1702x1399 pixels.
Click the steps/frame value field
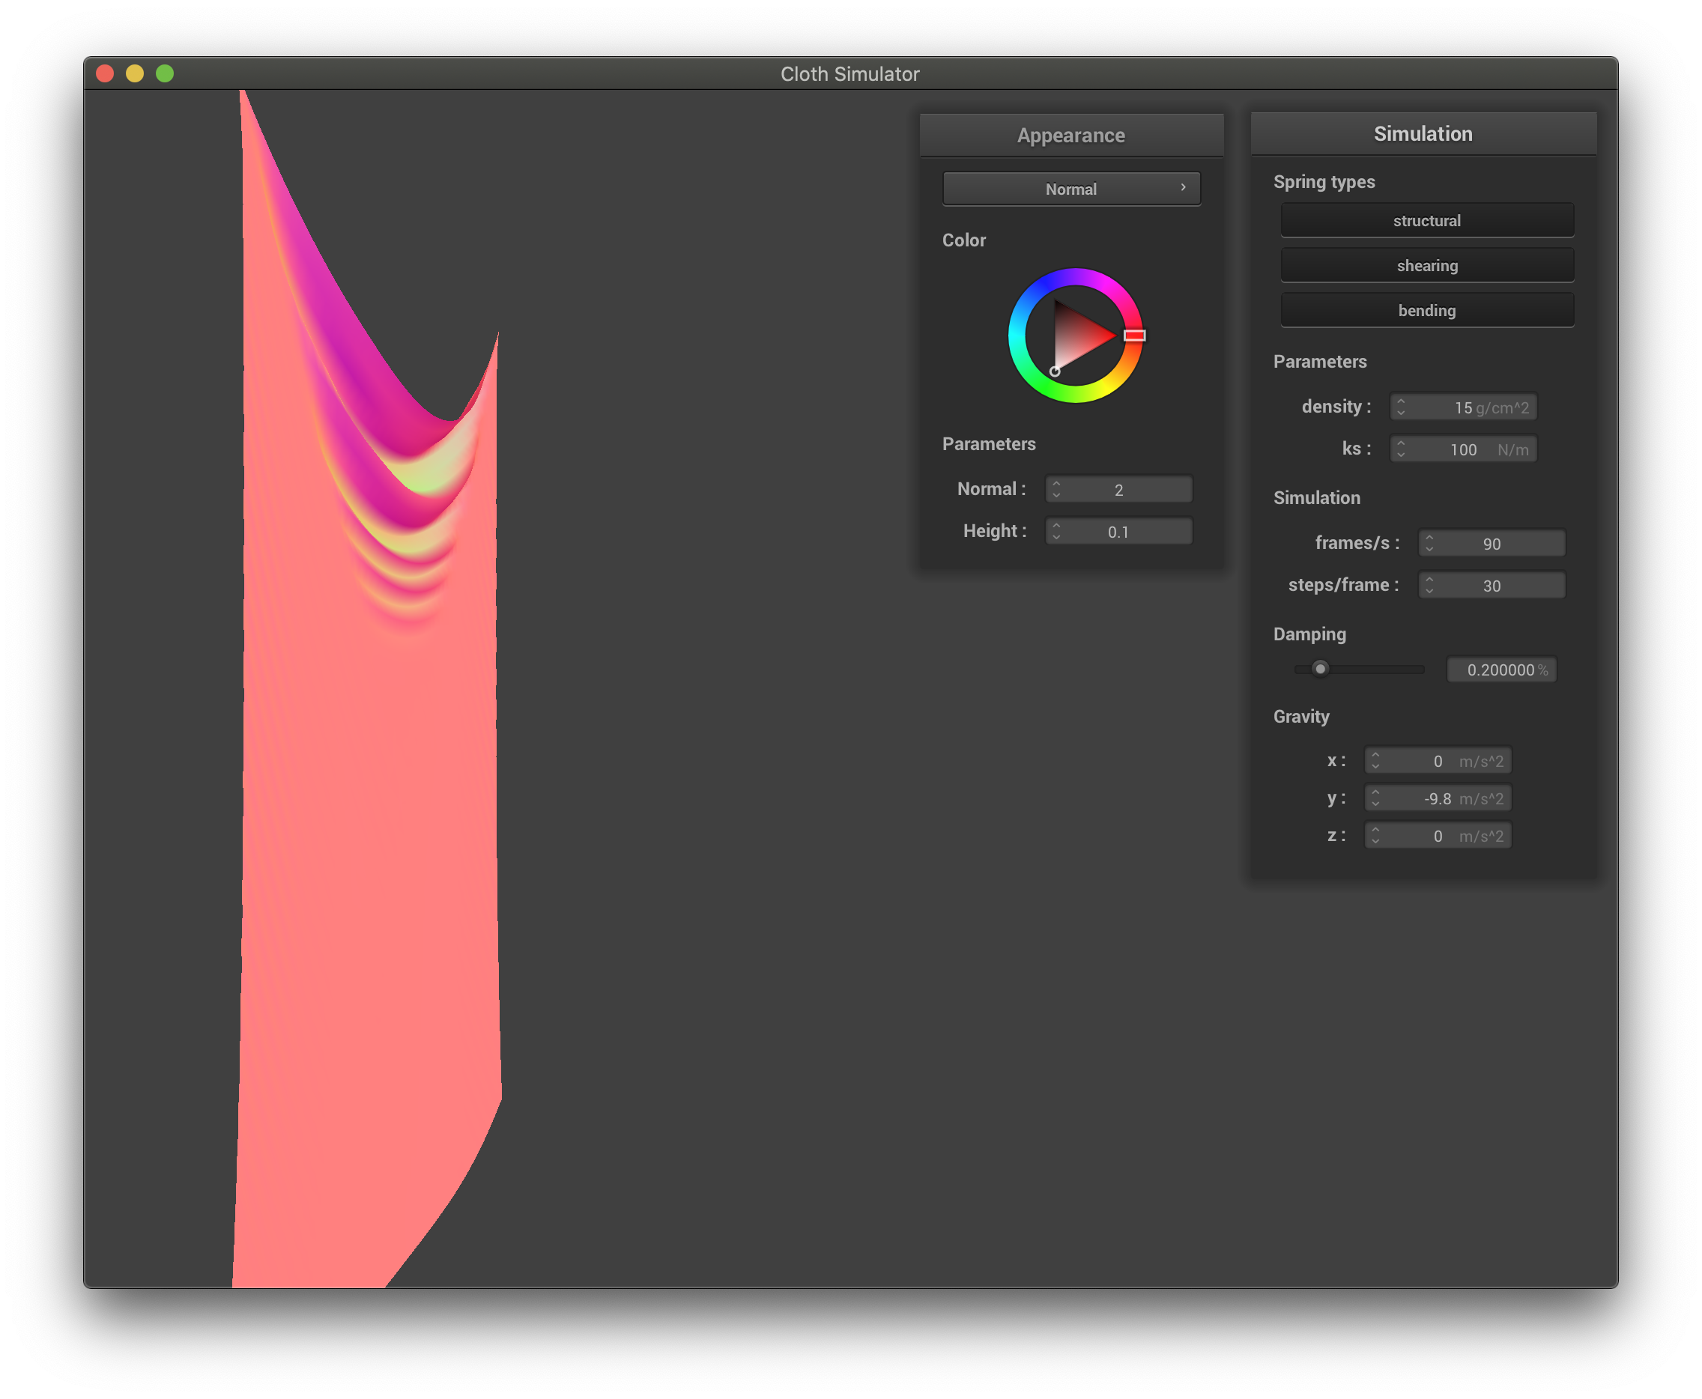pyautogui.click(x=1491, y=585)
